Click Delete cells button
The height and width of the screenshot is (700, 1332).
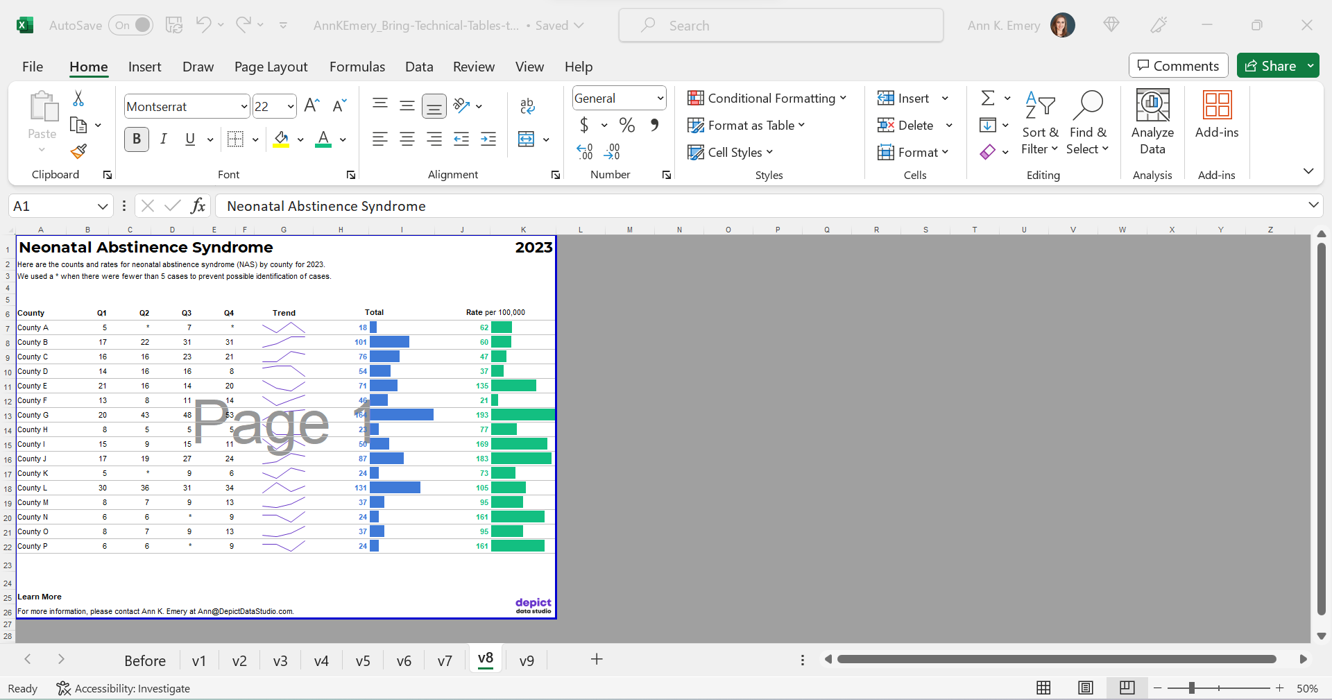tap(907, 125)
